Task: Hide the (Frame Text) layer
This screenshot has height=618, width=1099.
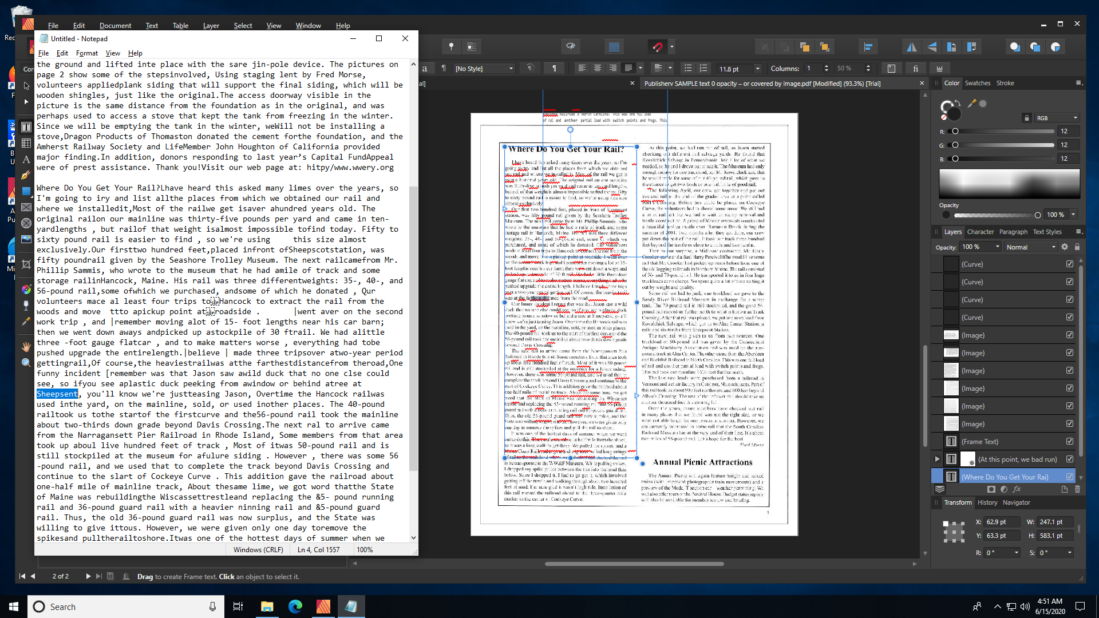Action: (1070, 441)
